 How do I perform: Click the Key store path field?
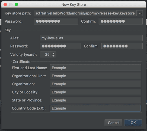point(85,13)
